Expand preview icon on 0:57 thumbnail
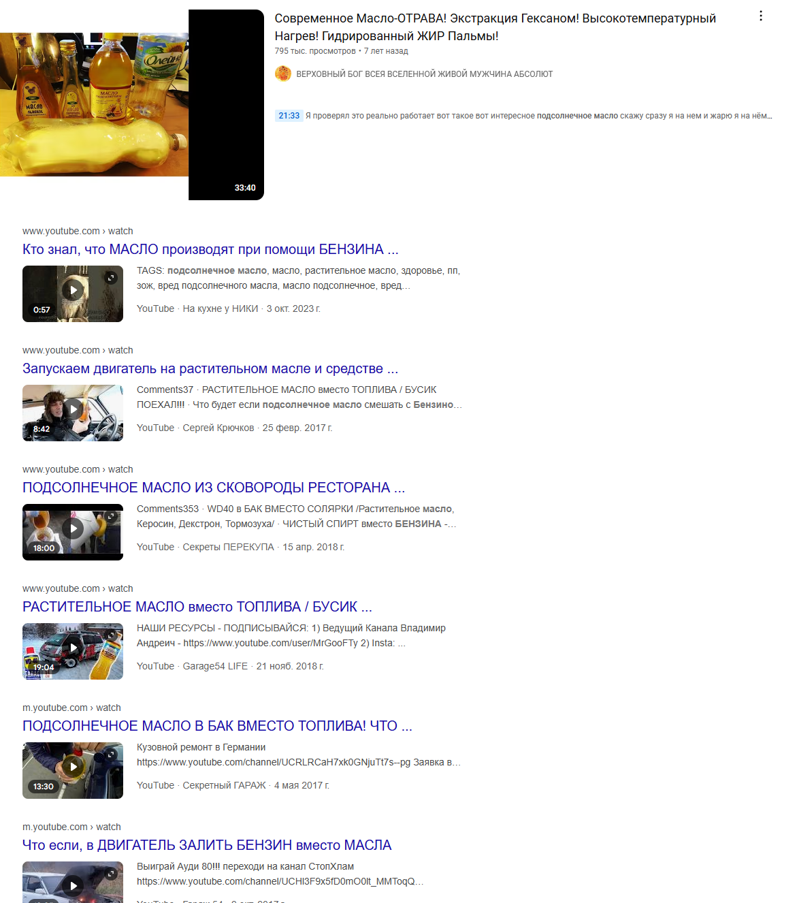The height and width of the screenshot is (903, 797). coord(111,277)
